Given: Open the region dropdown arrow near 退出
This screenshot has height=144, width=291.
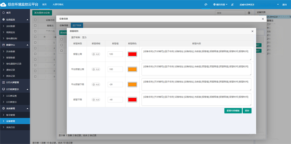Looking at the screenshot, I should [278, 4].
